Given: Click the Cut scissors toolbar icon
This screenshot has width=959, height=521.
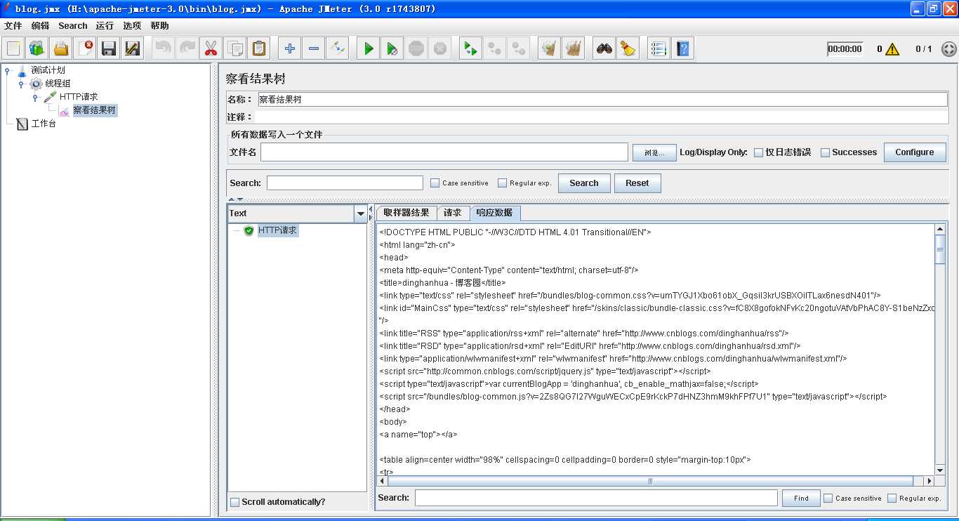Looking at the screenshot, I should coord(210,48).
